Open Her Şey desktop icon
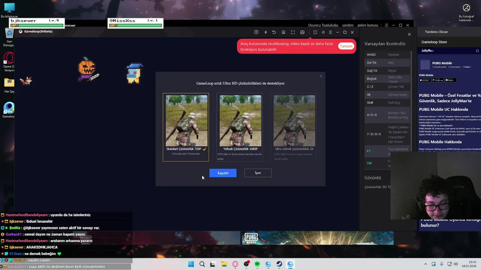This screenshot has height=270, width=481. pyautogui.click(x=9, y=85)
